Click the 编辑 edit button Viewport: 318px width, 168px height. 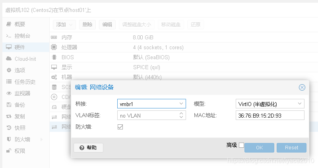(x=107, y=25)
